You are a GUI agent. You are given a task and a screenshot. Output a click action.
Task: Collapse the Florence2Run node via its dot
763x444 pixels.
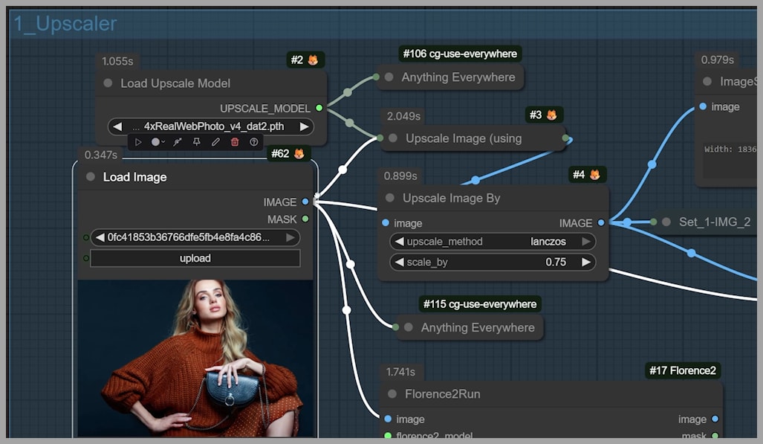pyautogui.click(x=392, y=394)
